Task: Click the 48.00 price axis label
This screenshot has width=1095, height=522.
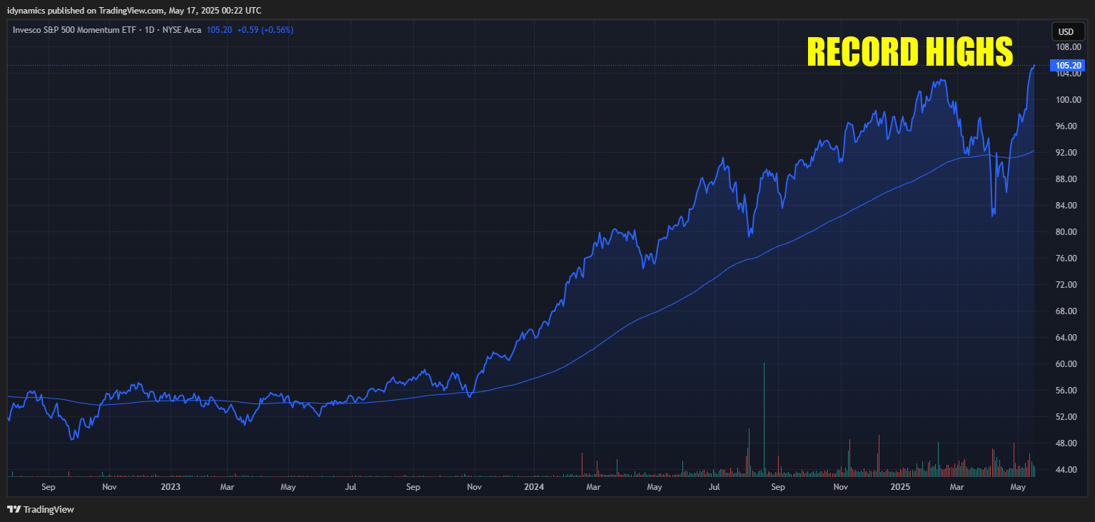Action: tap(1066, 443)
